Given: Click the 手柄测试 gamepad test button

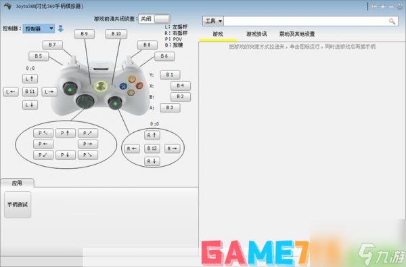Looking at the screenshot, I should tap(18, 205).
